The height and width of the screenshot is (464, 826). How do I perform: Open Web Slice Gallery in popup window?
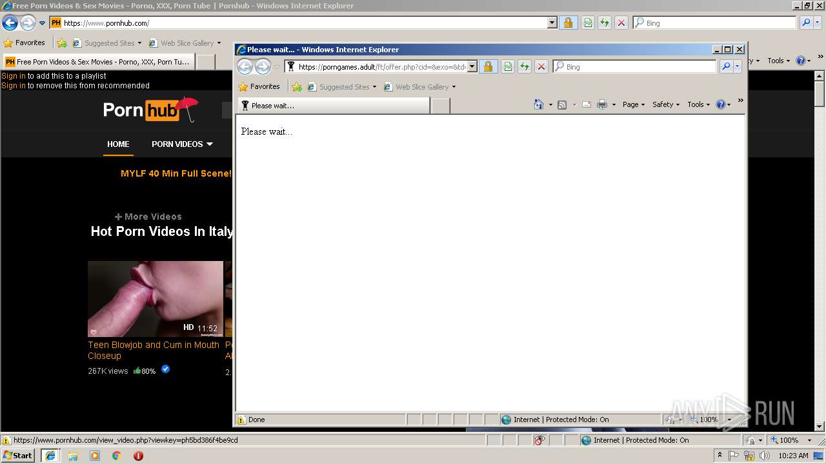[419, 87]
